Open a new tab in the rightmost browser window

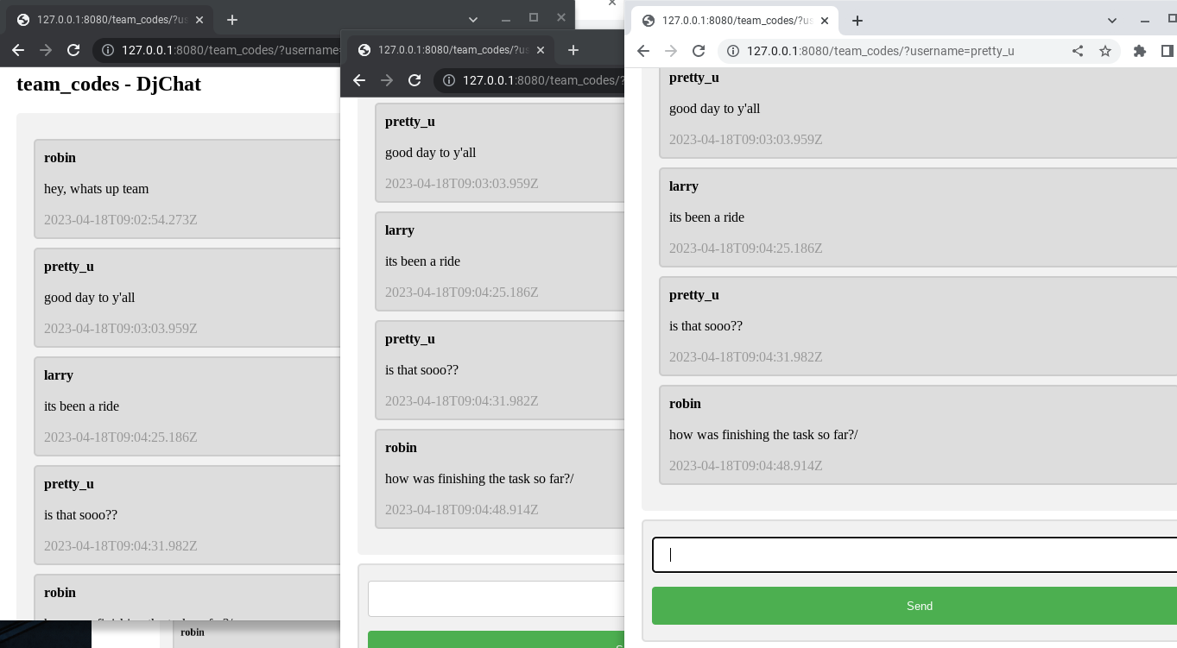point(857,21)
